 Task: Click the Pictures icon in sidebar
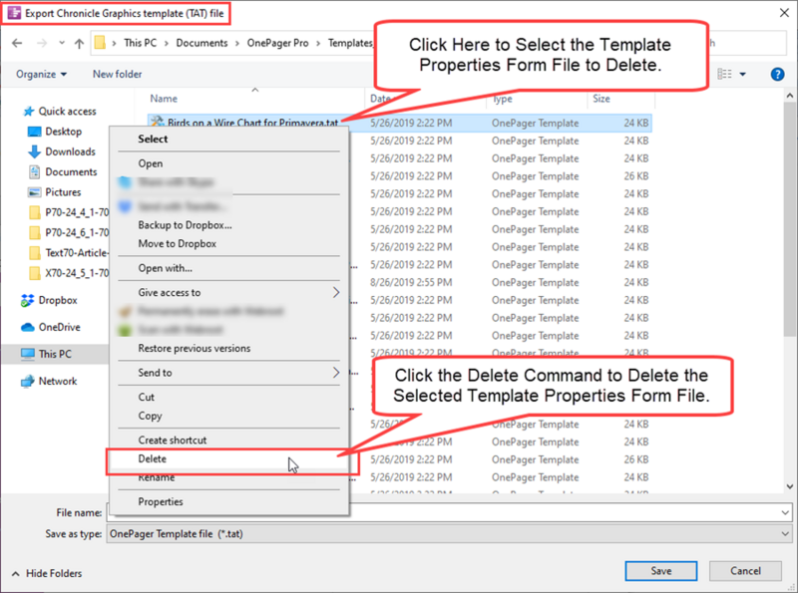(x=34, y=192)
